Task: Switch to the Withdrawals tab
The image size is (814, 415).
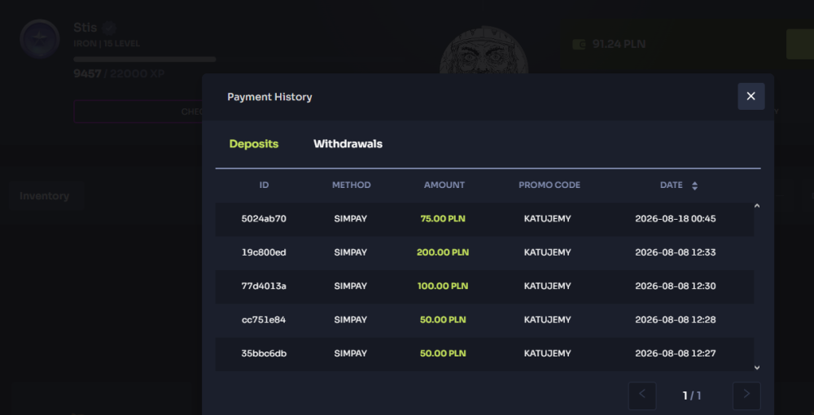Action: [348, 144]
